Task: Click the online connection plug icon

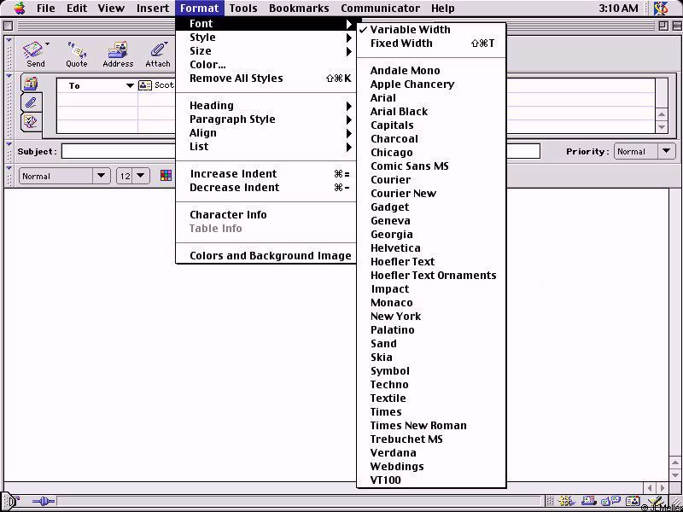Action: point(44,502)
